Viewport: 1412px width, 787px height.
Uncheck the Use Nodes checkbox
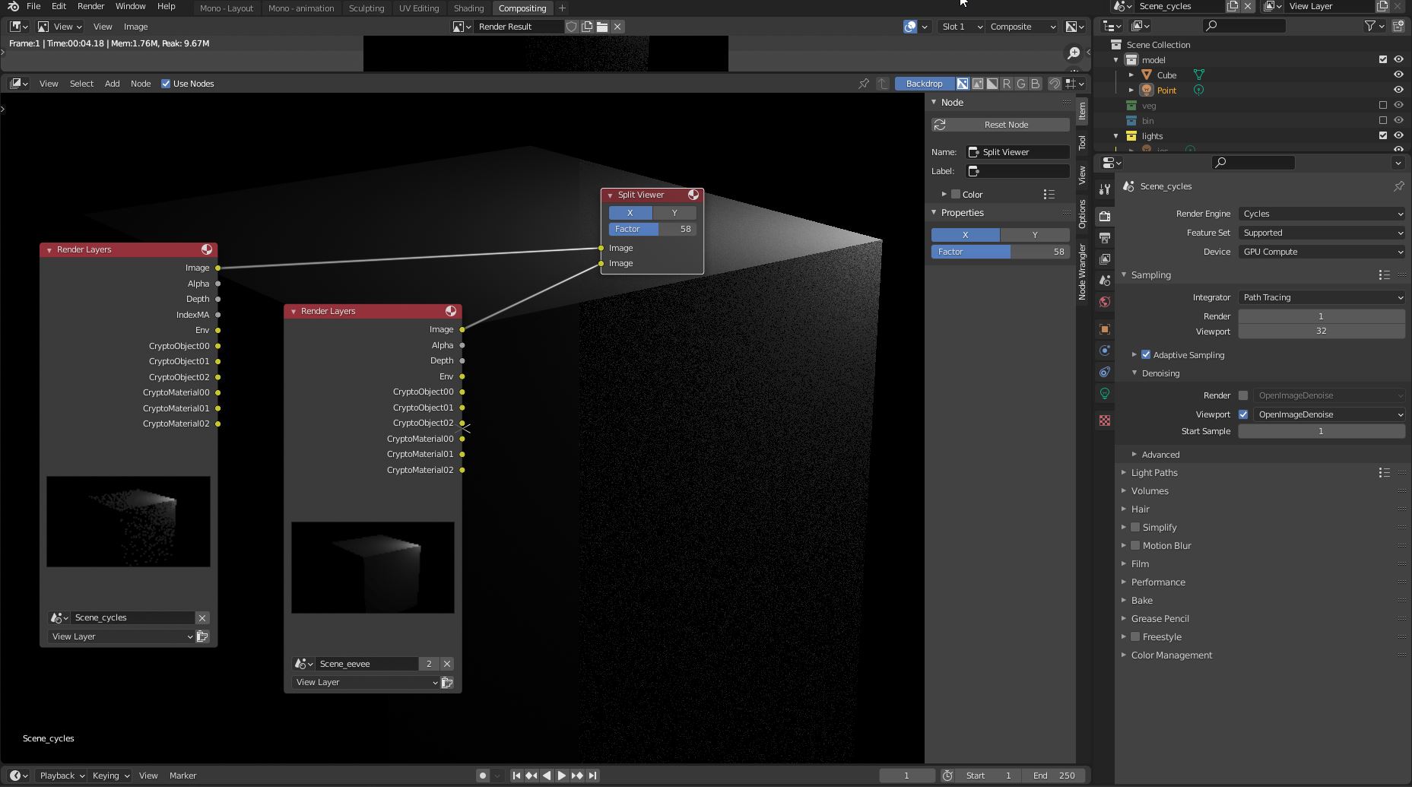[x=166, y=84]
